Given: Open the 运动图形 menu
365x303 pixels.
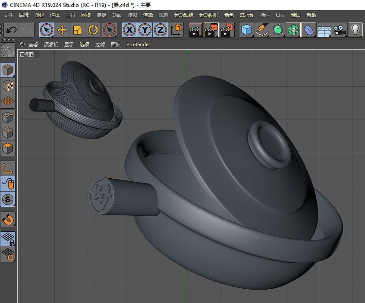Looking at the screenshot, I should click(208, 15).
